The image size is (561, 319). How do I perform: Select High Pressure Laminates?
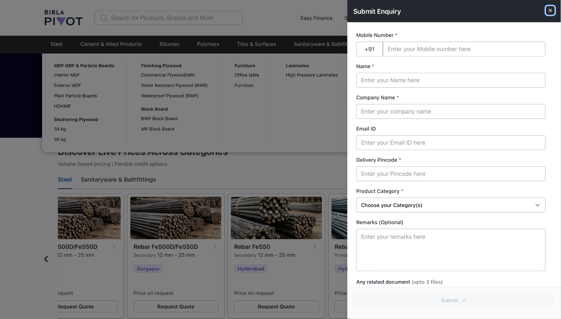click(x=312, y=75)
